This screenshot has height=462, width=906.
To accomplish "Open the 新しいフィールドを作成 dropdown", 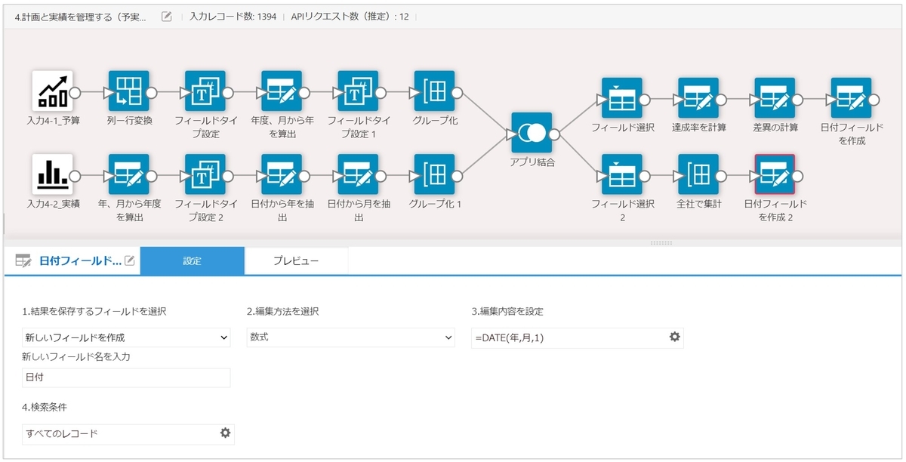I will coord(126,337).
